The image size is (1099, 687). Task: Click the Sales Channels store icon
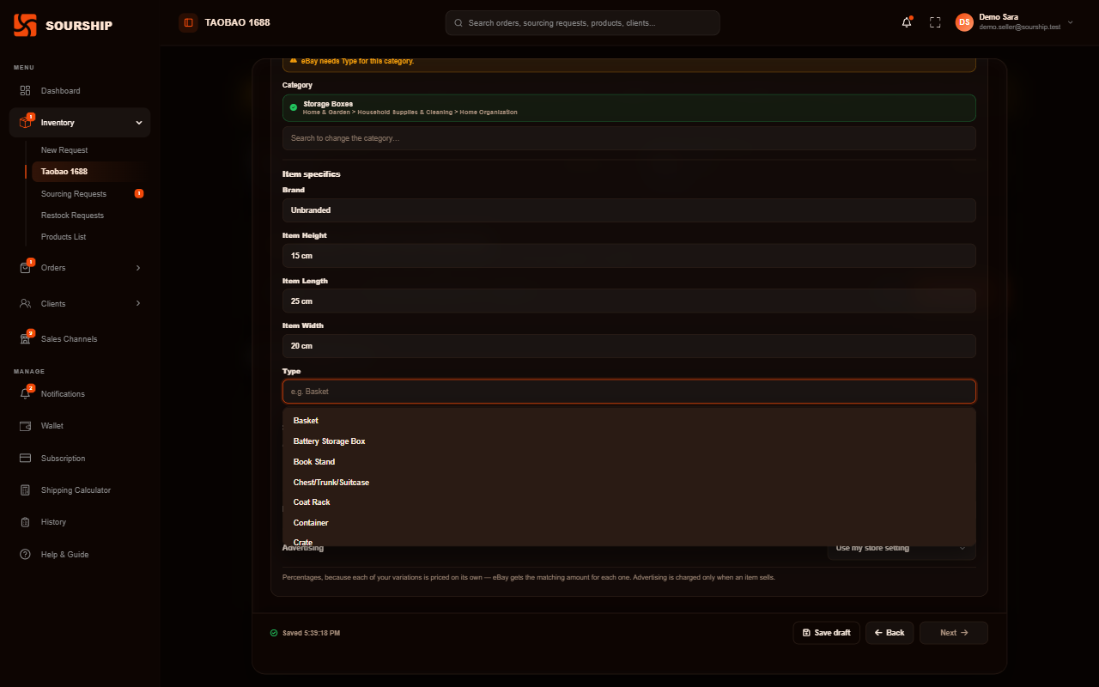[25, 339]
